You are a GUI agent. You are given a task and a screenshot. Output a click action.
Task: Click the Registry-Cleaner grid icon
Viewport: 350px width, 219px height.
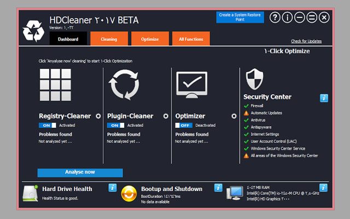pos(56,86)
